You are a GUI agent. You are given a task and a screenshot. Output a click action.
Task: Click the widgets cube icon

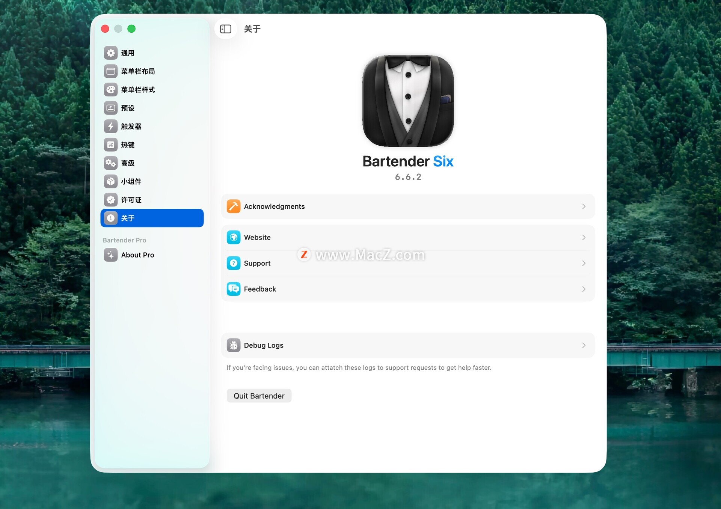(110, 182)
